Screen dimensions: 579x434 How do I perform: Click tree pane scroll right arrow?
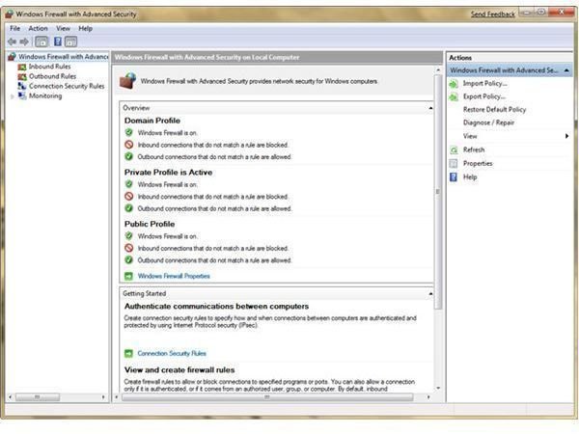[103, 397]
